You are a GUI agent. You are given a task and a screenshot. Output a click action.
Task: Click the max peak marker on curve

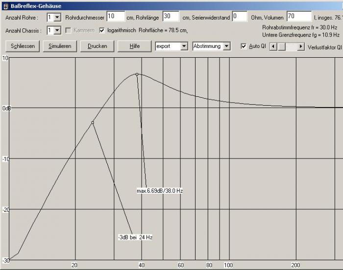tap(137, 74)
